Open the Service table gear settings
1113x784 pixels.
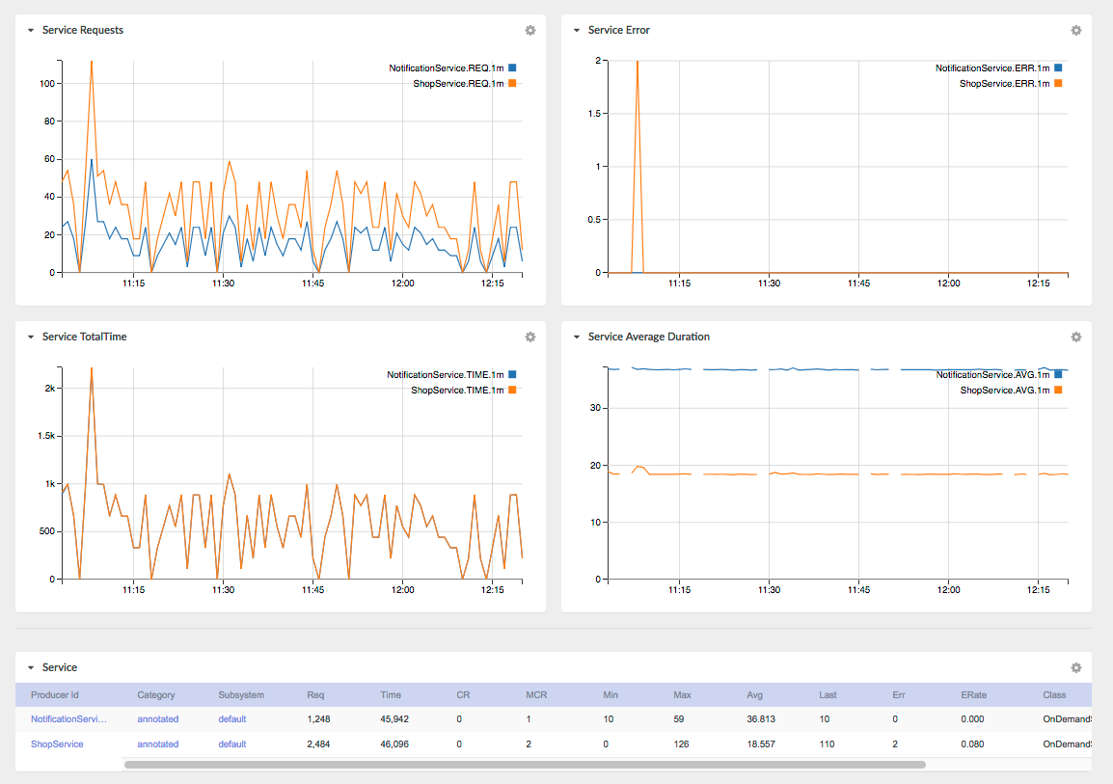(x=1076, y=667)
